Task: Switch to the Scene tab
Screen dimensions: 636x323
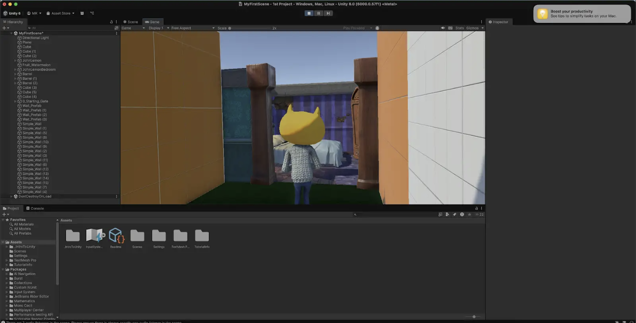Action: click(131, 22)
